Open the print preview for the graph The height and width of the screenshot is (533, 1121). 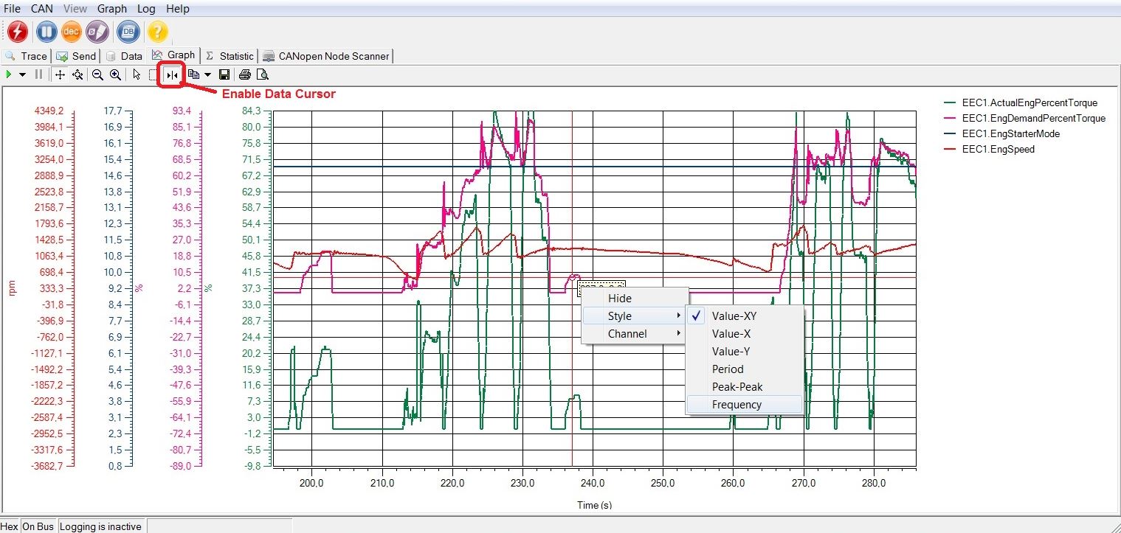(262, 74)
